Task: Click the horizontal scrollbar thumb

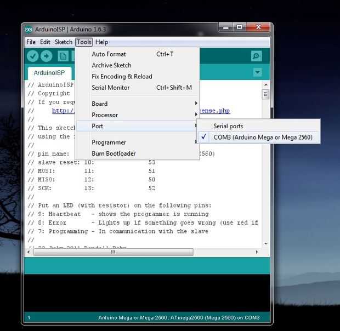Action: [x=114, y=252]
